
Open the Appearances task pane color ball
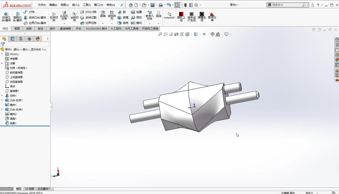pos(337,60)
